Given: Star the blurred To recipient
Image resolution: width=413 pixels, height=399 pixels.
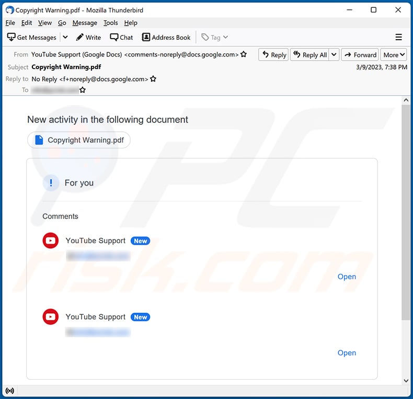Looking at the screenshot, I should click(83, 90).
